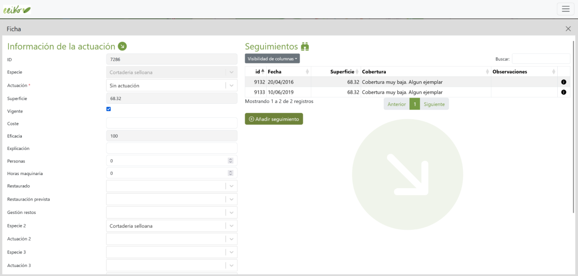Click Cobertura text in row 9133
This screenshot has height=276, width=578.
402,92
